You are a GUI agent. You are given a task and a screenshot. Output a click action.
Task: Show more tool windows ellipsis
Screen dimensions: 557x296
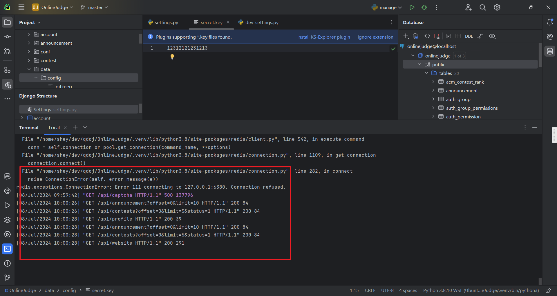point(7,99)
